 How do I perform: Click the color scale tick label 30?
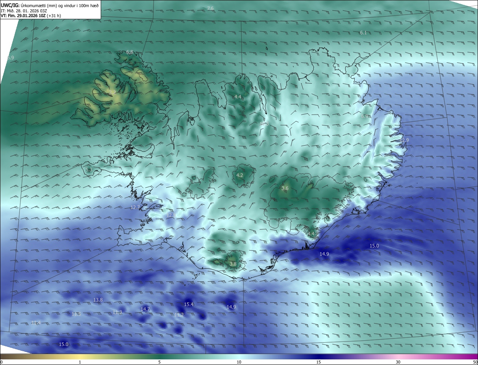[398, 362]
